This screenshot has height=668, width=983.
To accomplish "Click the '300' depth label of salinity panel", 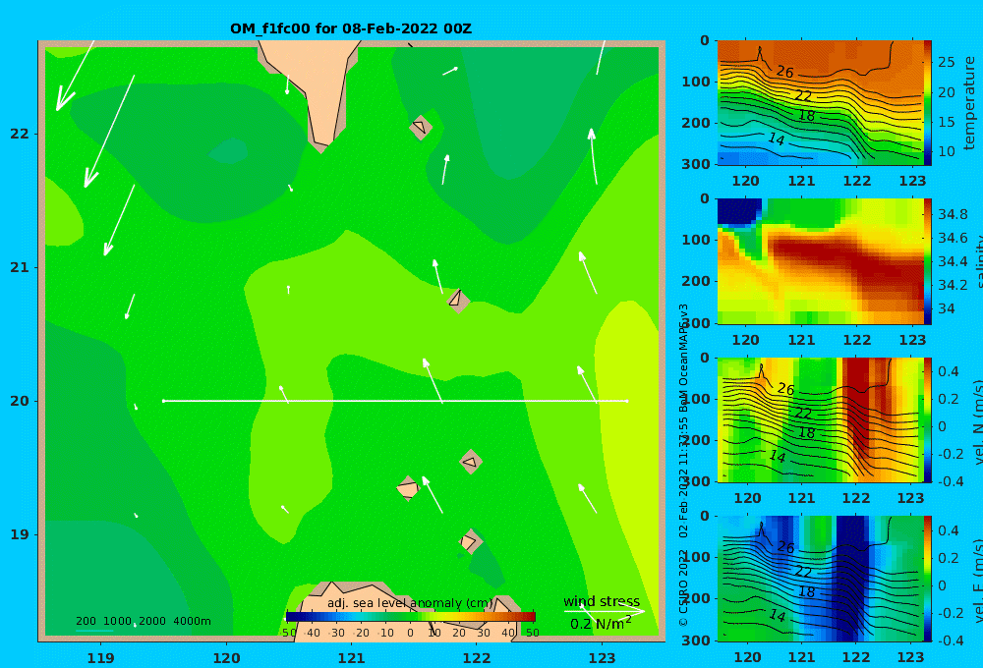I will [x=696, y=323].
